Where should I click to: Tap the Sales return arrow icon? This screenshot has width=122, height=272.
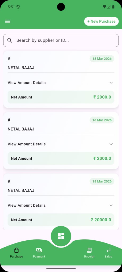tap(108, 250)
